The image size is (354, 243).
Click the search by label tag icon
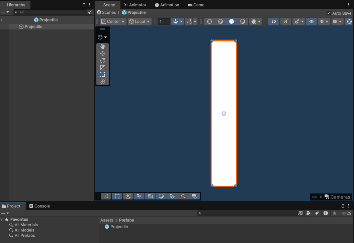tap(317, 213)
